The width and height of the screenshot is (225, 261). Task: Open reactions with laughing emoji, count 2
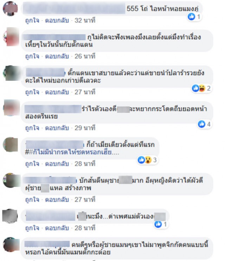pyautogui.click(x=202, y=88)
